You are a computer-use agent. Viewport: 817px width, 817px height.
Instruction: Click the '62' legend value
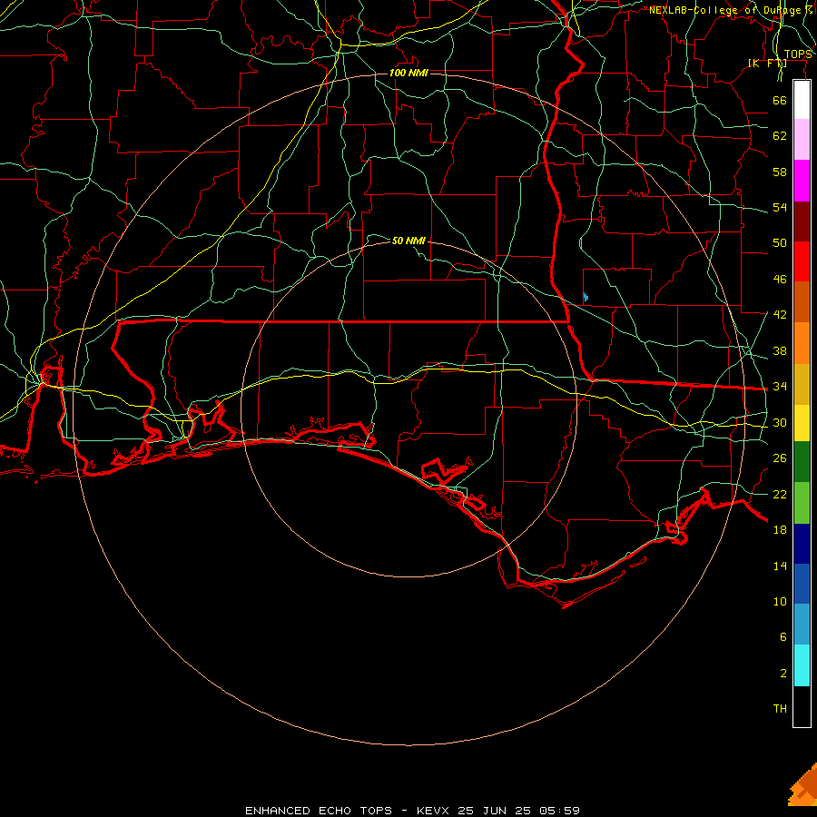tap(780, 136)
